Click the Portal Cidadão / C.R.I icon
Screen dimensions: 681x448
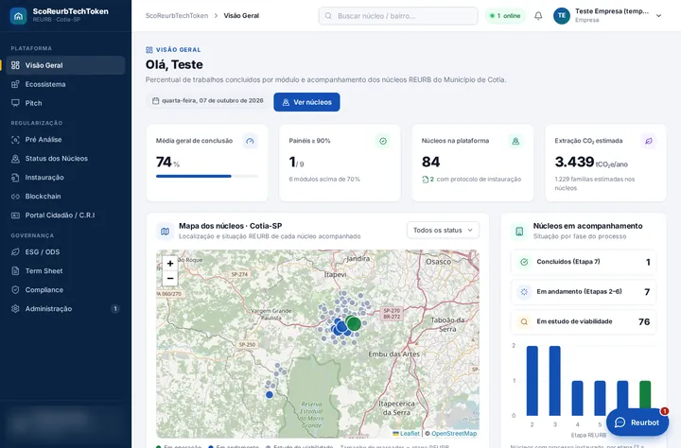coord(16,215)
